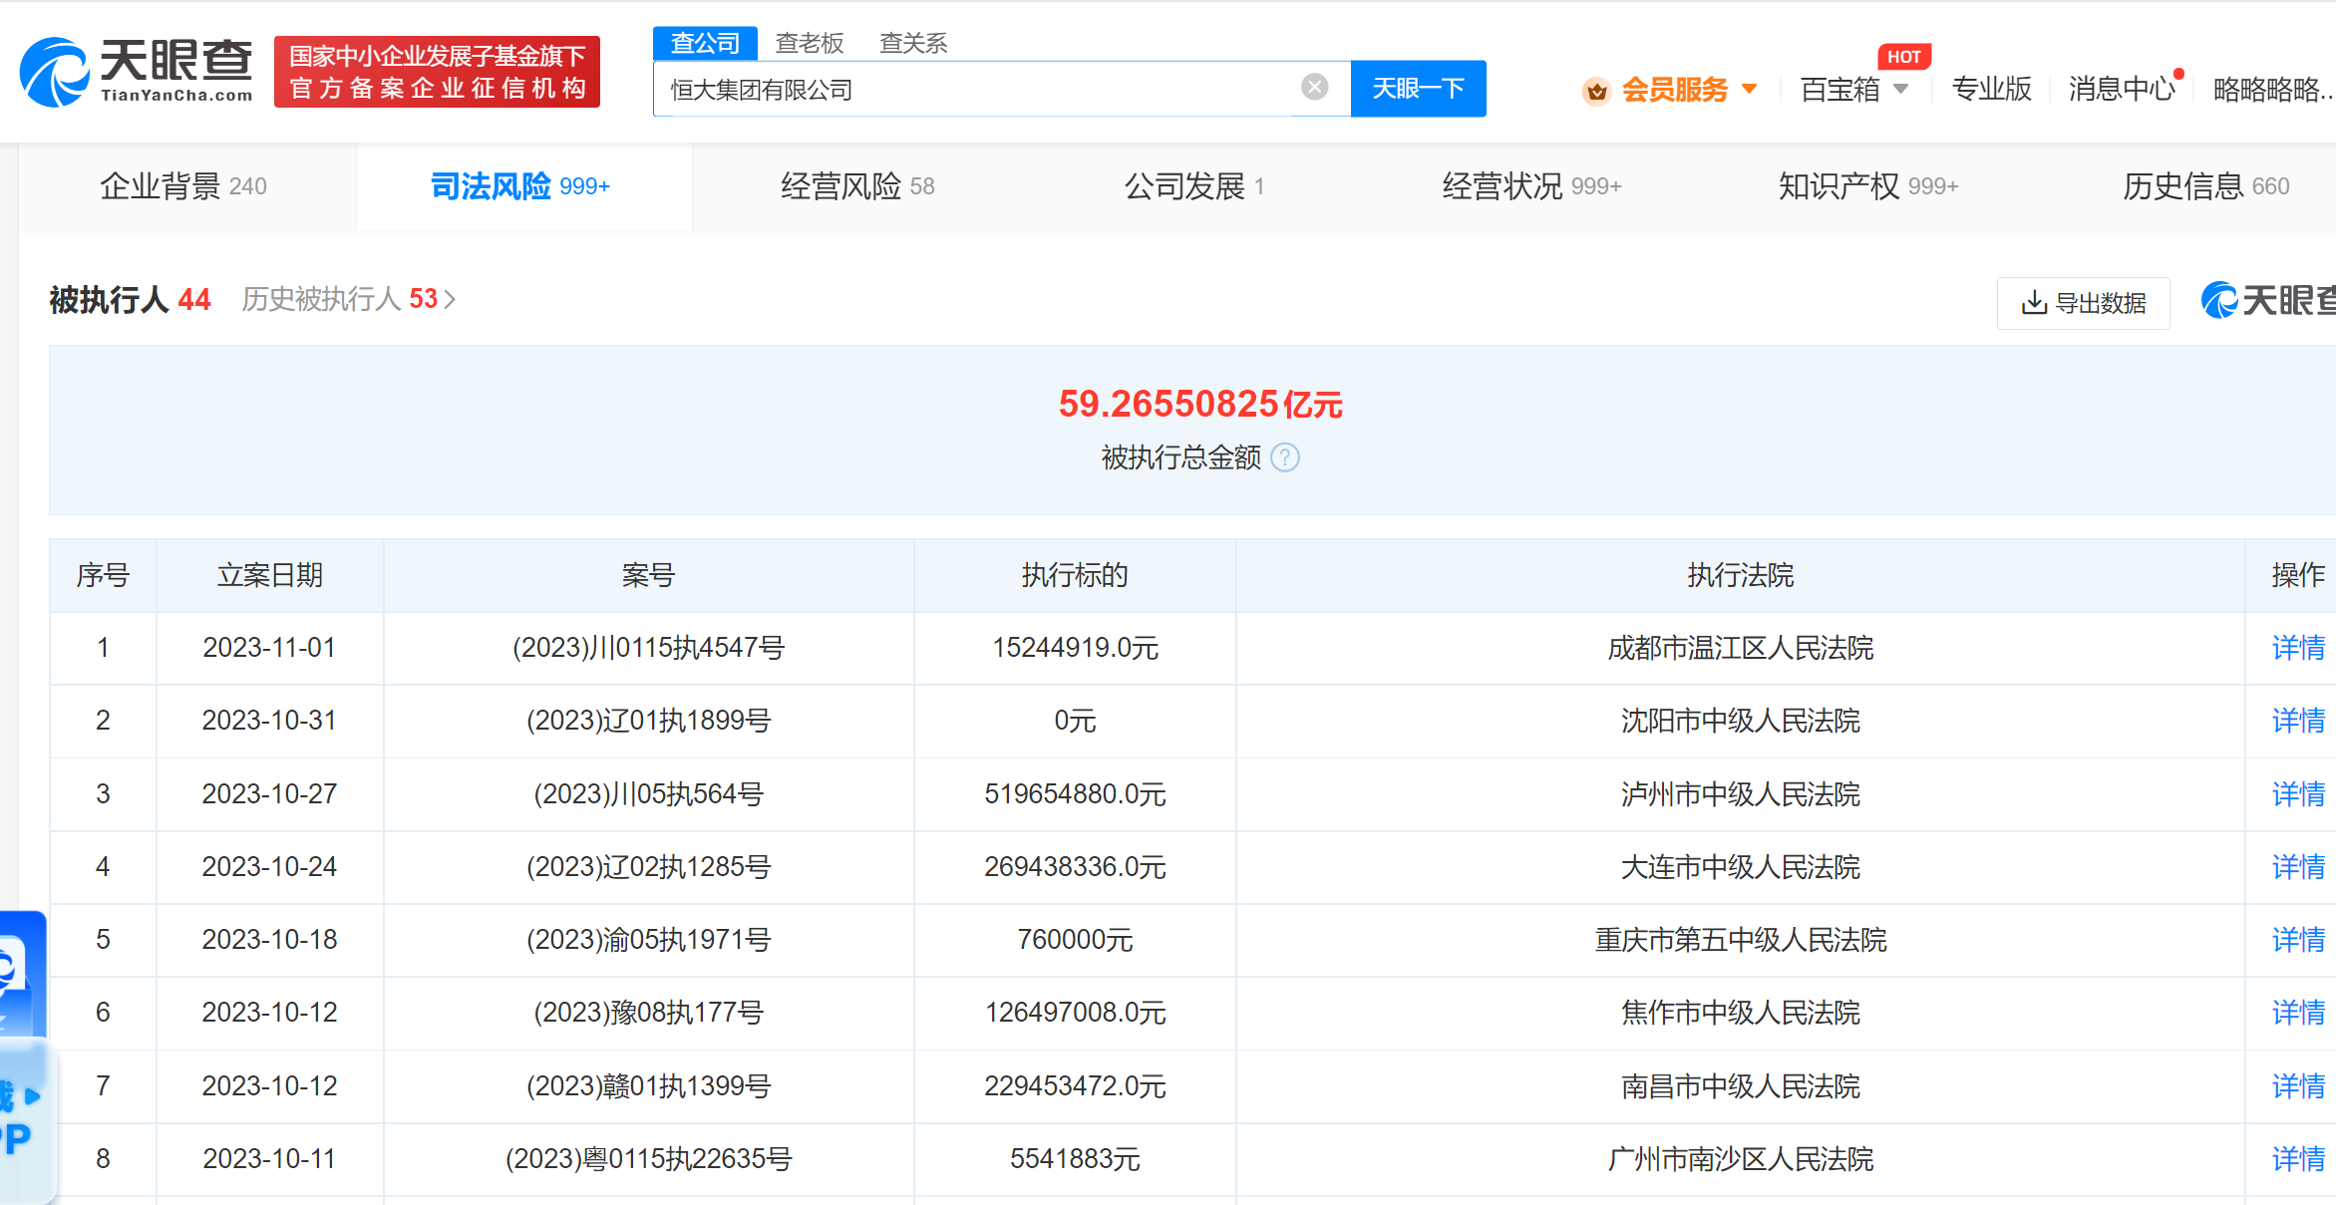Click the date 2023-11-01

269,648
